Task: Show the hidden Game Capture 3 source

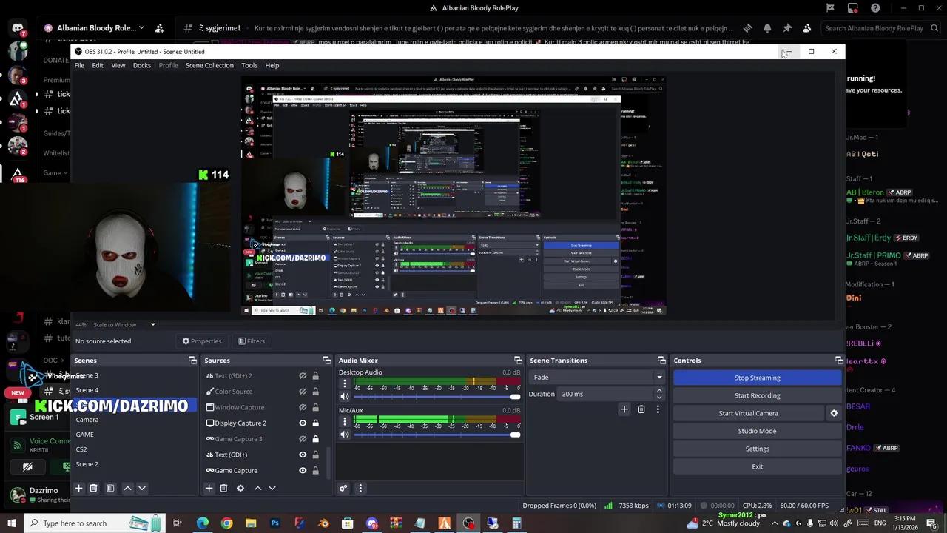Action: coord(302,438)
